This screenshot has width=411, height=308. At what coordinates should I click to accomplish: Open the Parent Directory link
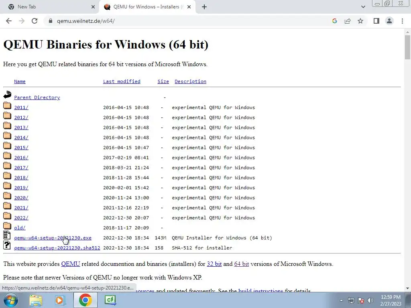pos(37,97)
